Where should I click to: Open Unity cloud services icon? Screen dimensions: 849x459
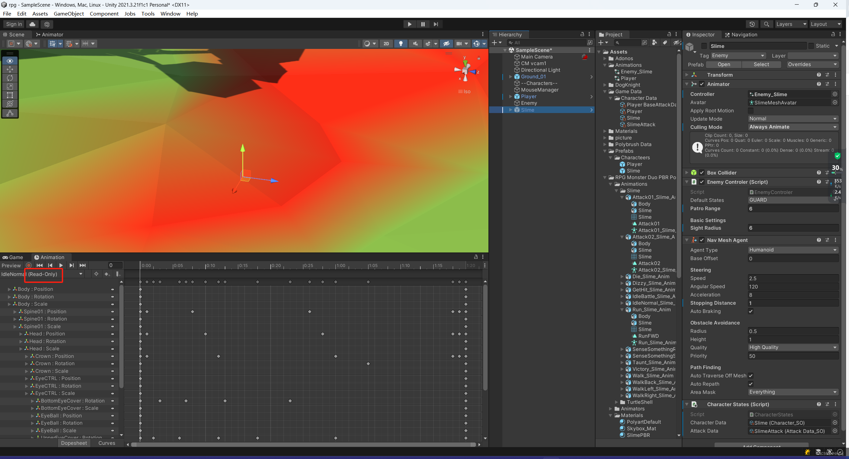32,24
